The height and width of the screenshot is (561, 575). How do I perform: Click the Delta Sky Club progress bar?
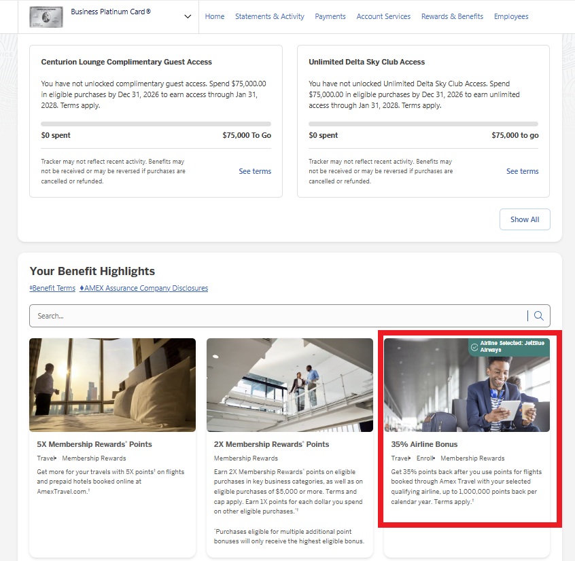pyautogui.click(x=423, y=124)
